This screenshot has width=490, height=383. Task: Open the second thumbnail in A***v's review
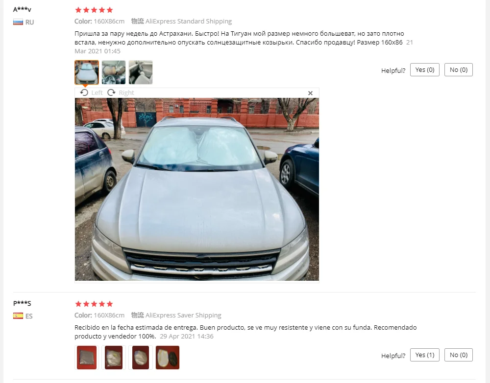(114, 72)
